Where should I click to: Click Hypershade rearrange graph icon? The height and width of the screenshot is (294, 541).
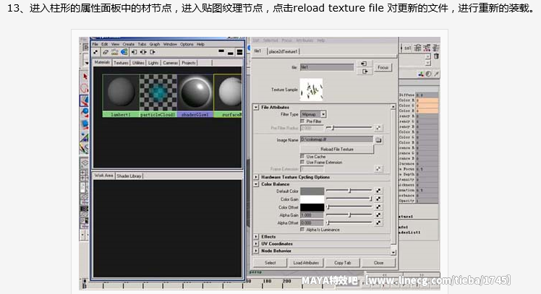(114, 52)
